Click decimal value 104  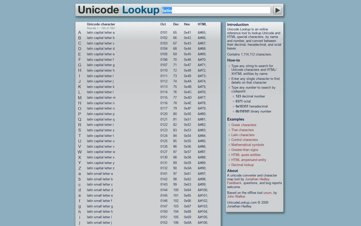176,211
